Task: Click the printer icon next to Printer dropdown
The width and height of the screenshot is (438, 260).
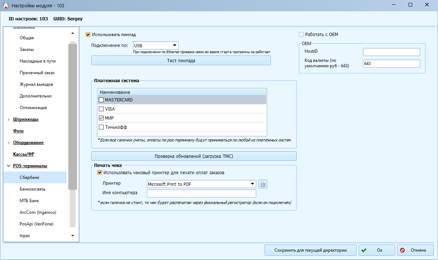Action: (x=262, y=184)
